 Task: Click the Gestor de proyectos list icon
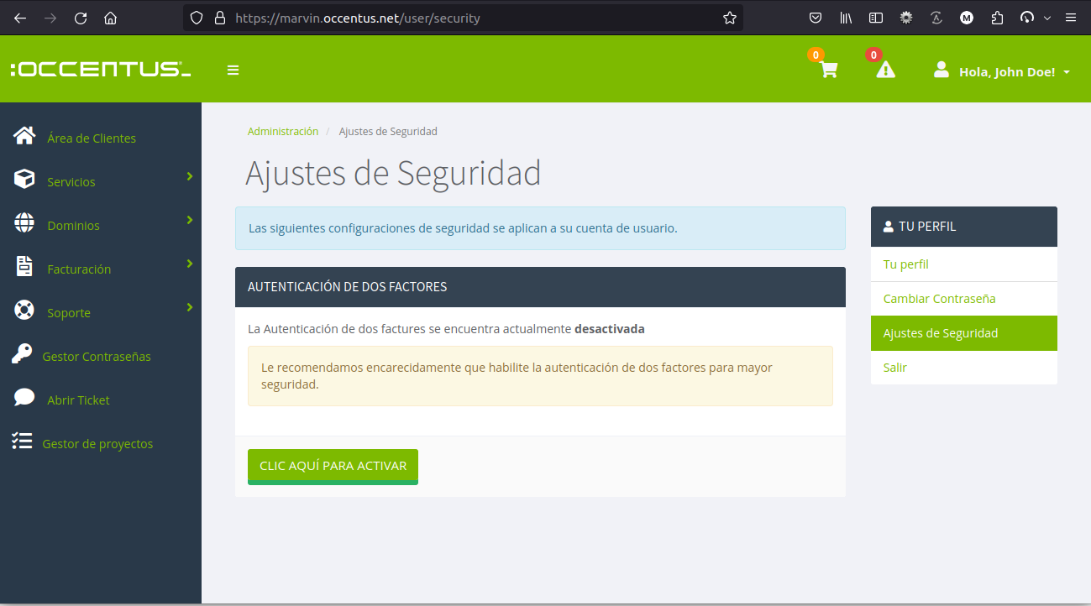tap(23, 440)
